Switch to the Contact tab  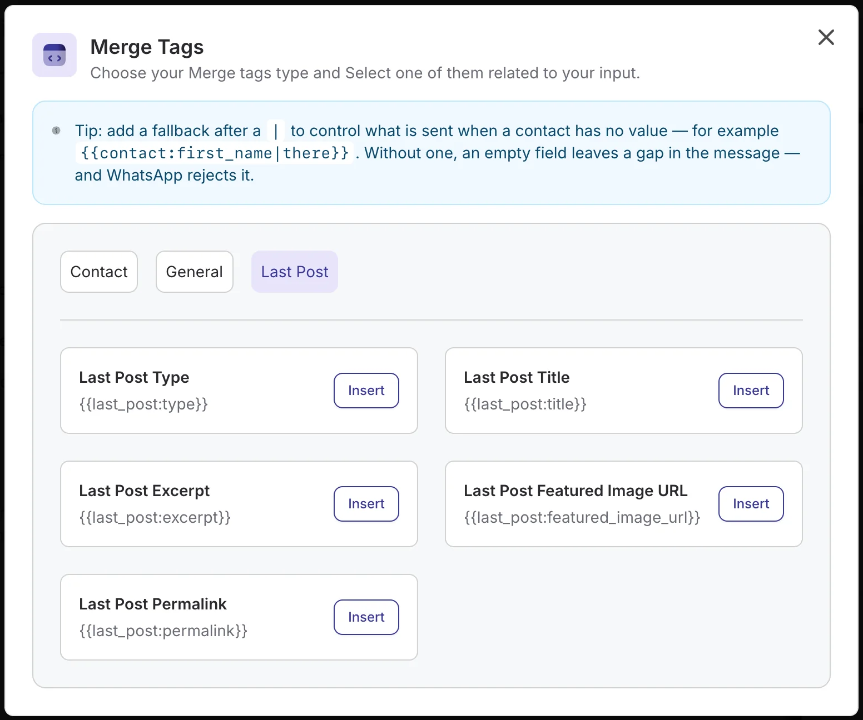tap(99, 272)
